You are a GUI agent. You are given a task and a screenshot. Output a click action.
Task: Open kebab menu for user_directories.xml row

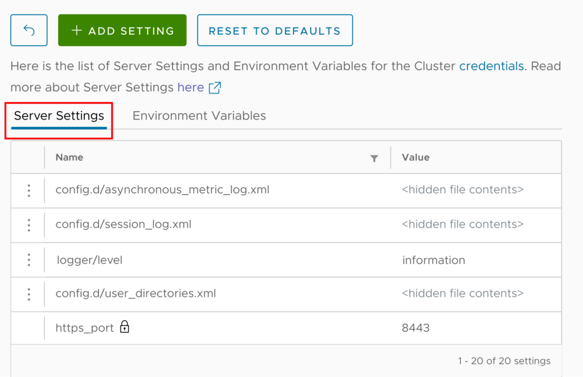pos(28,294)
